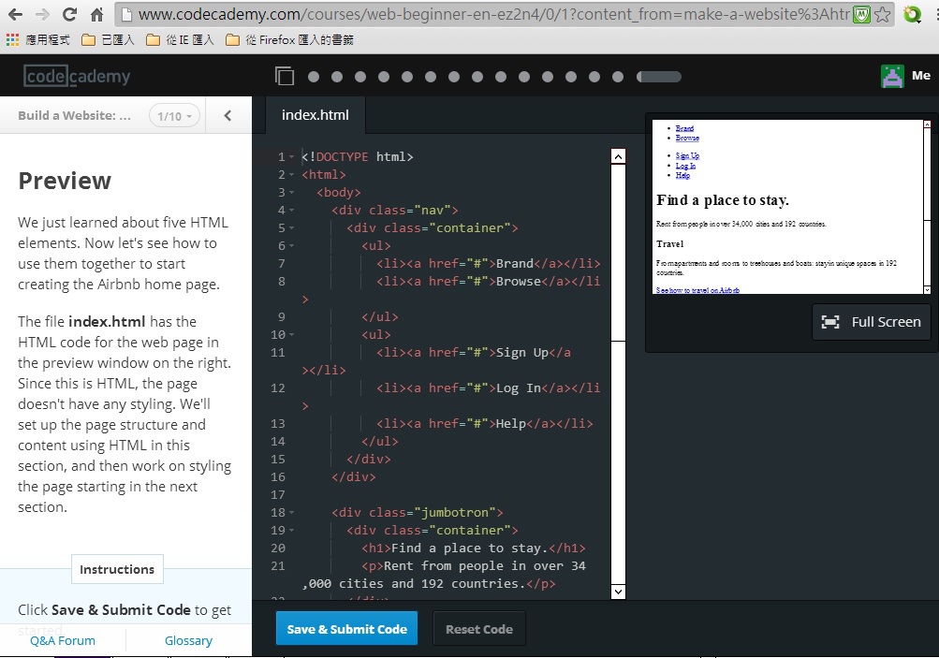Click the h1 Find a place to stay code line
The width and height of the screenshot is (939, 658).
coord(473,548)
